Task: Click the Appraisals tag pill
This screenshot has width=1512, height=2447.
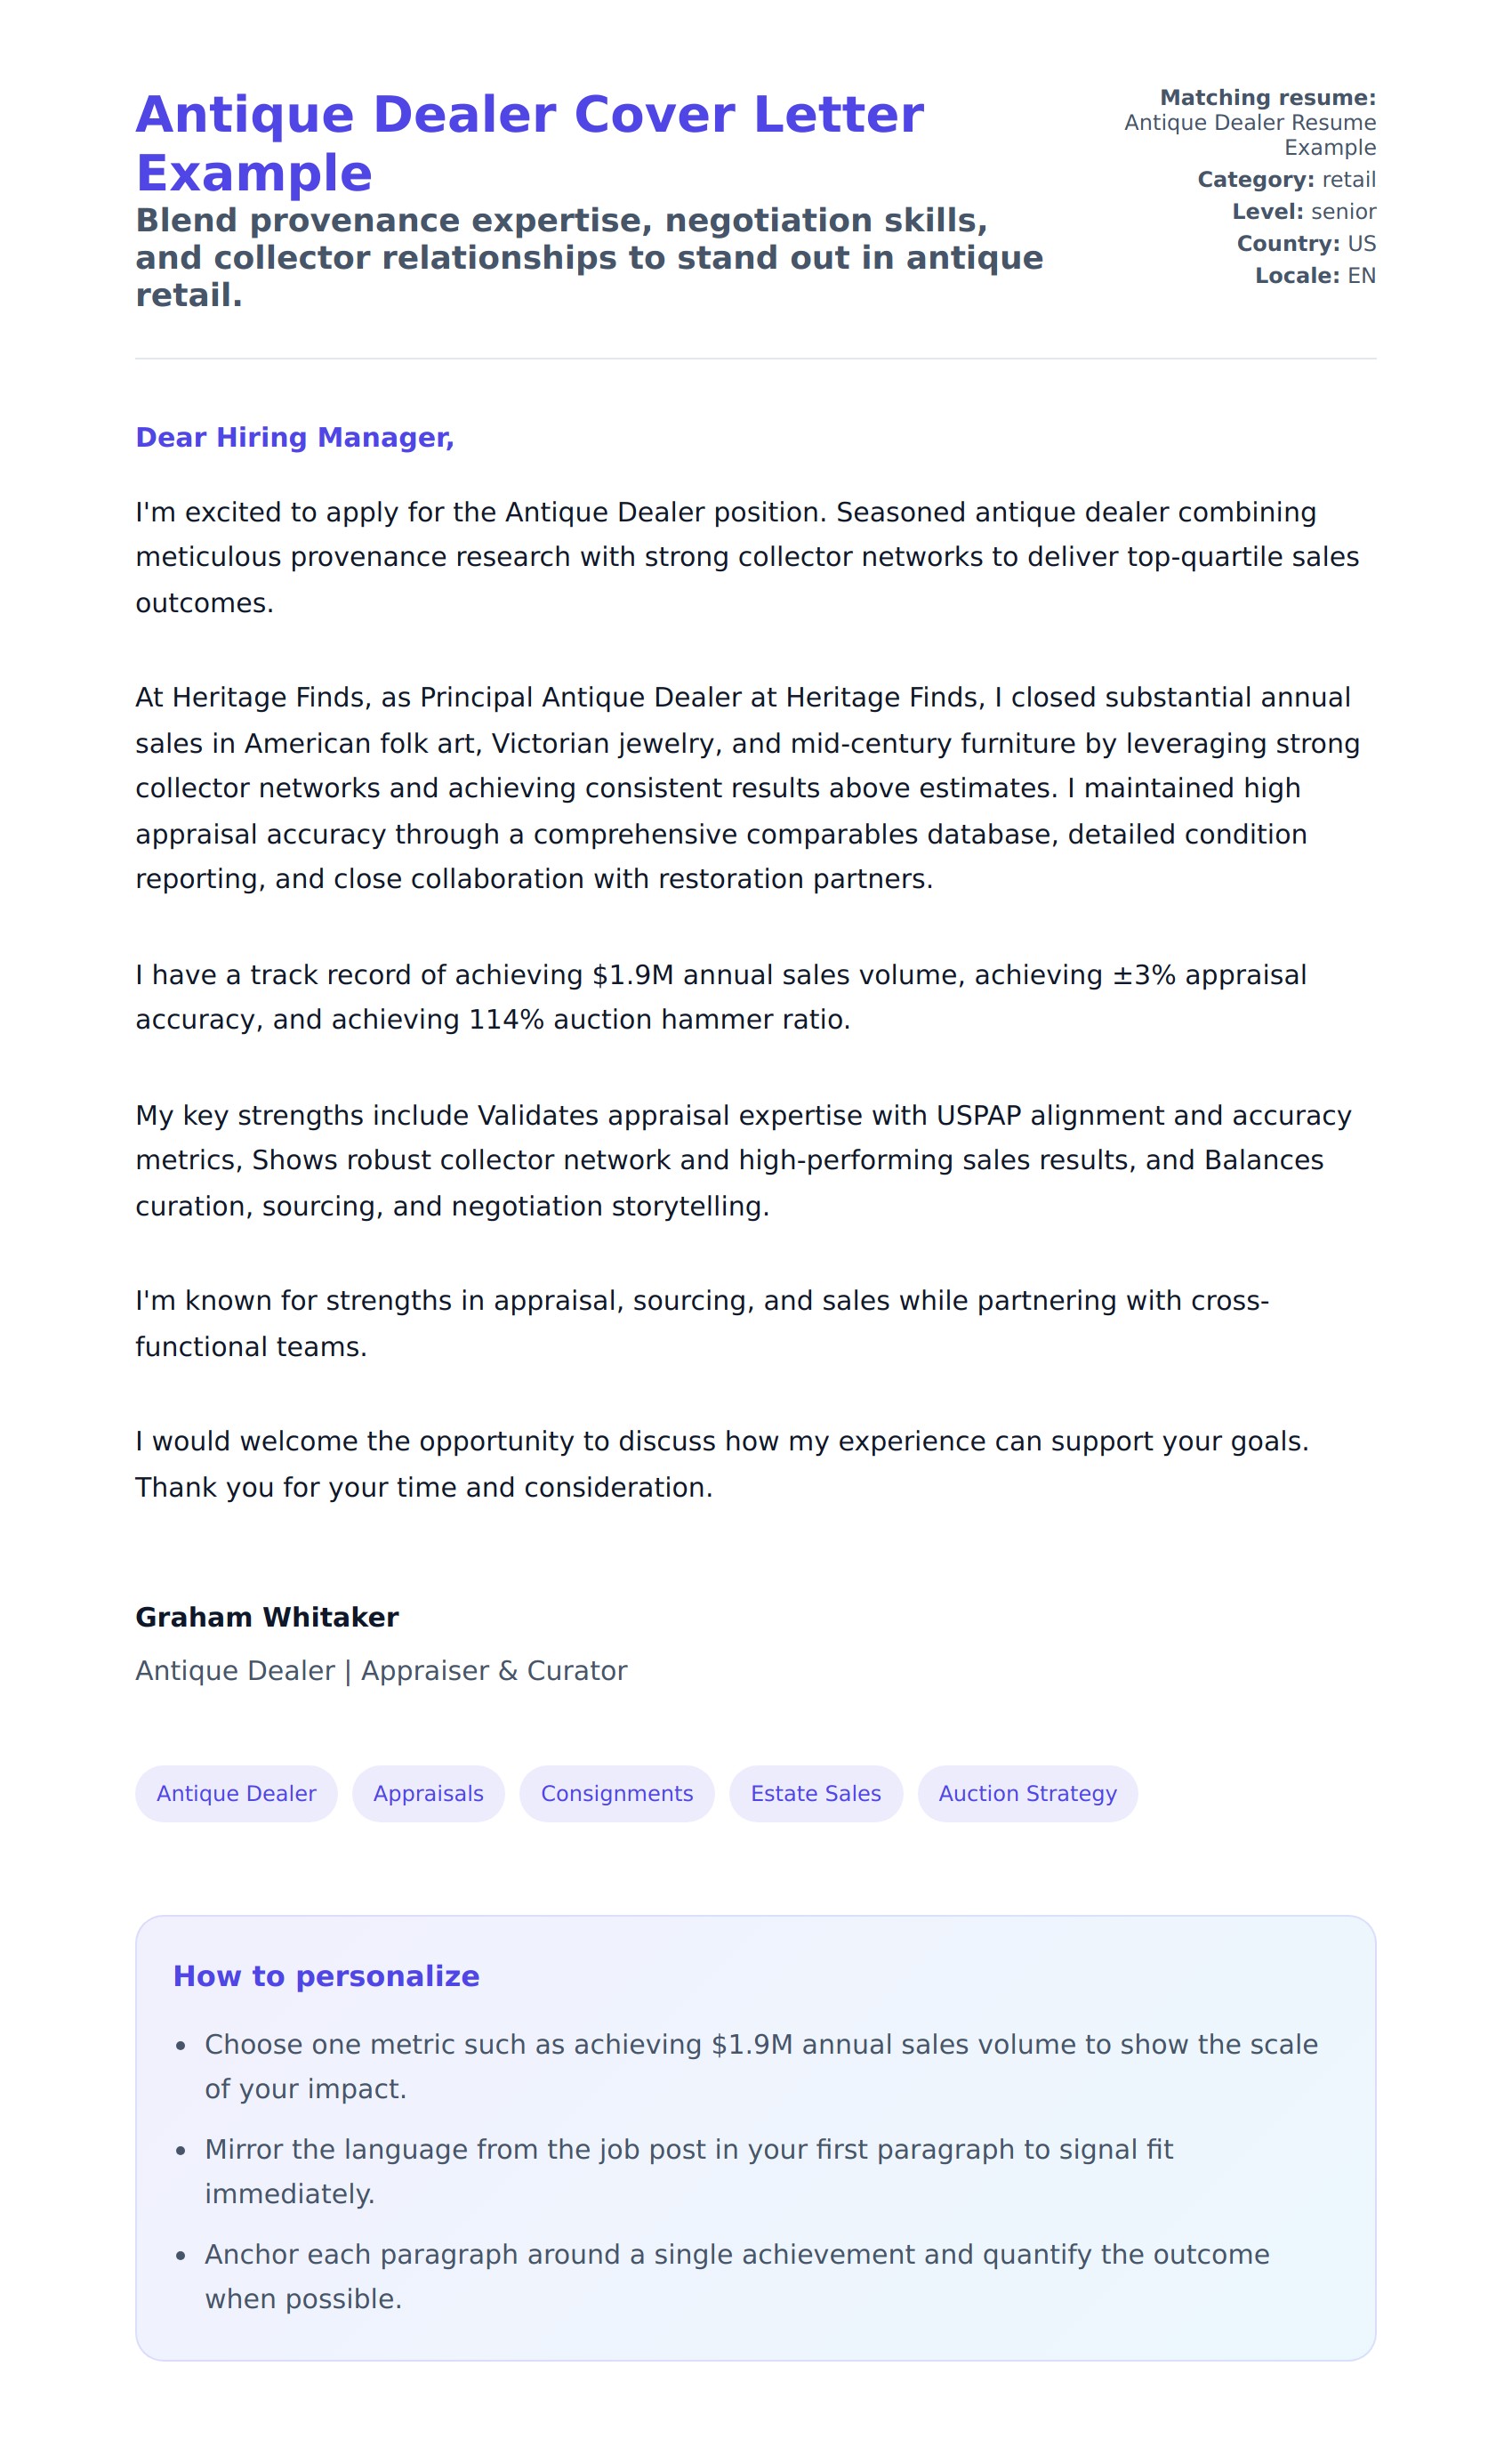Action: [428, 1793]
